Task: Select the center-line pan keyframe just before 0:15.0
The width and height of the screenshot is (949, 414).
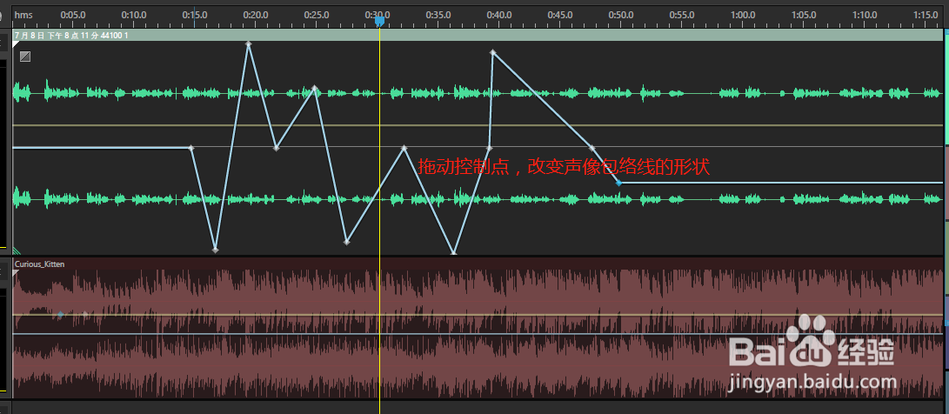Action: coord(191,148)
